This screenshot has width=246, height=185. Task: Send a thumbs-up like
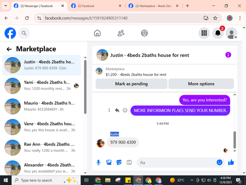point(231,162)
